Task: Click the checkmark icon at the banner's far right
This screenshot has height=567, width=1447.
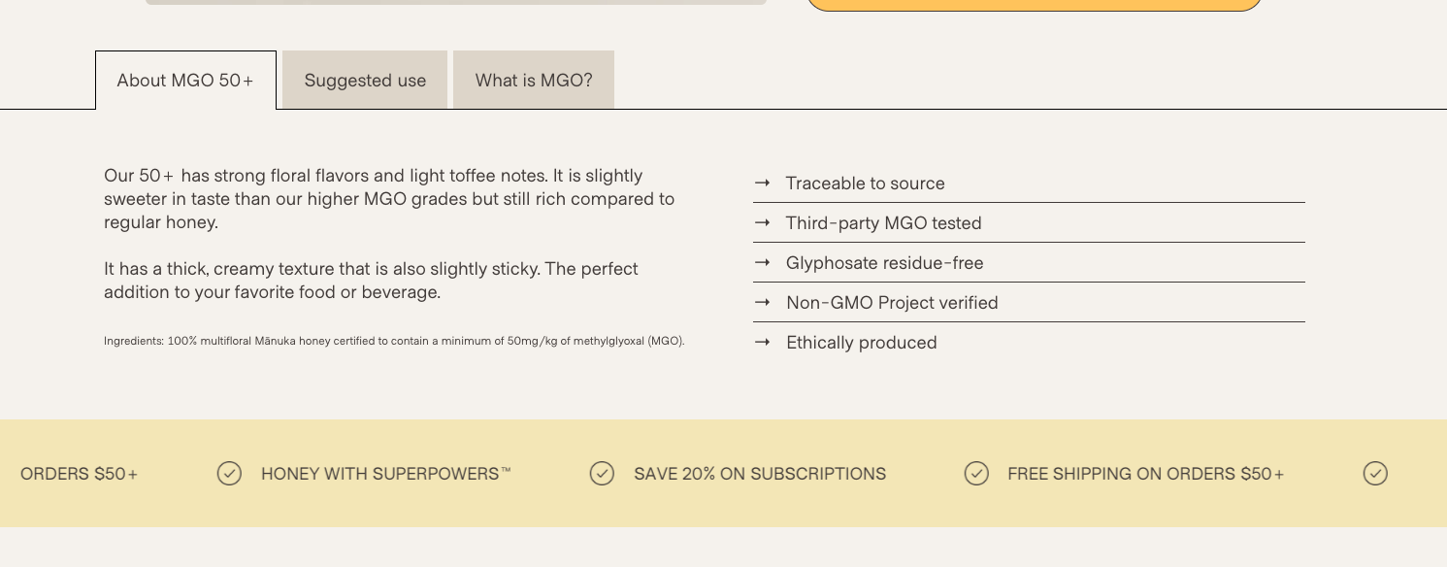Action: (1375, 474)
